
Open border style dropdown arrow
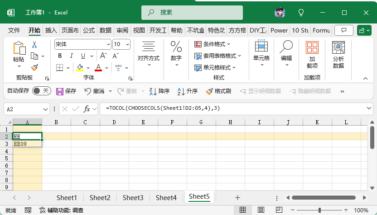(x=68, y=68)
